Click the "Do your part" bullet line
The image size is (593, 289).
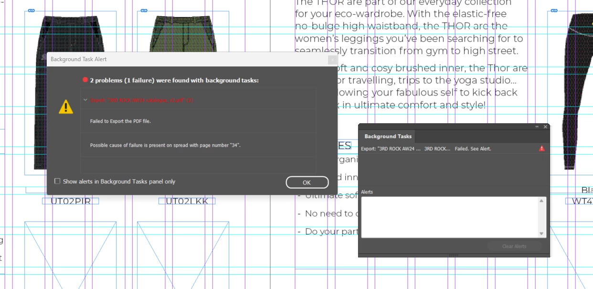pyautogui.click(x=328, y=232)
